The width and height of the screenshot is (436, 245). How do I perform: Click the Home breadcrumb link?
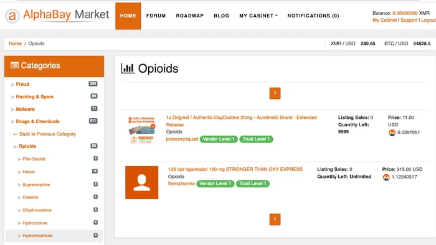point(15,44)
